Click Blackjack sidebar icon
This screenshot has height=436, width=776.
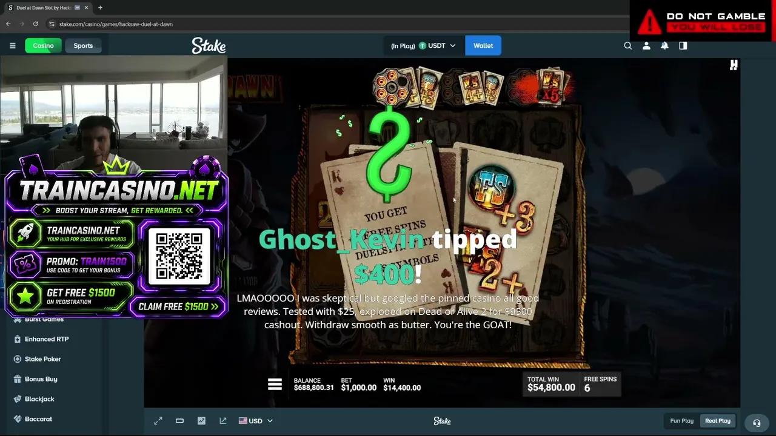18,399
